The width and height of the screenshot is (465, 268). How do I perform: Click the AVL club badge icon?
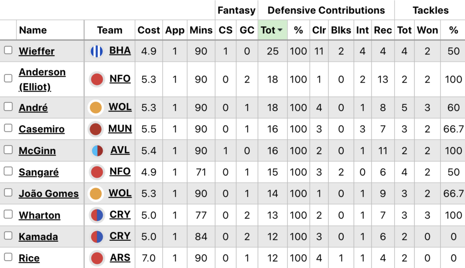[x=97, y=151]
